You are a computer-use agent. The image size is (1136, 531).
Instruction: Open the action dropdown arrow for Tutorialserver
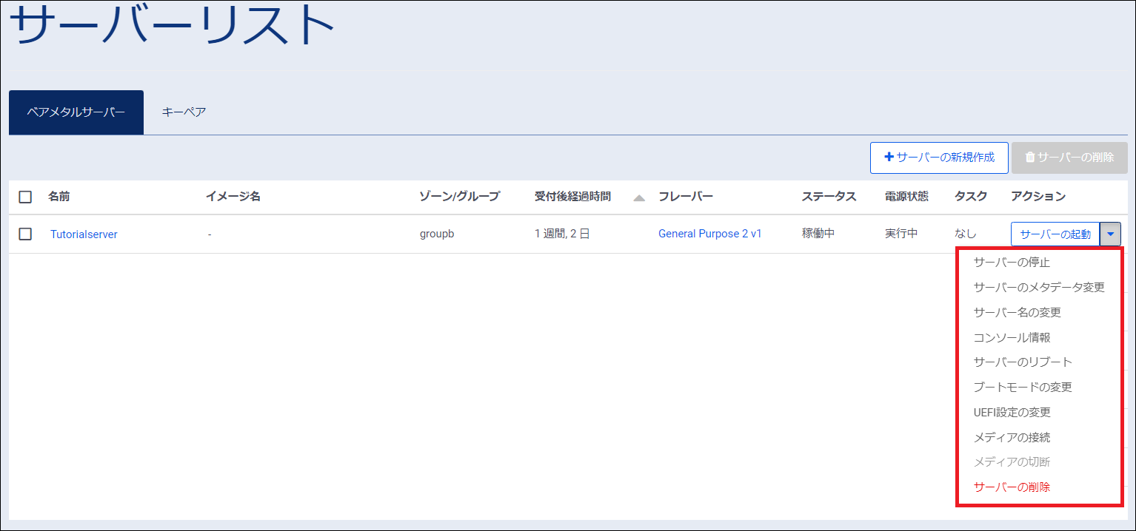pos(1110,234)
